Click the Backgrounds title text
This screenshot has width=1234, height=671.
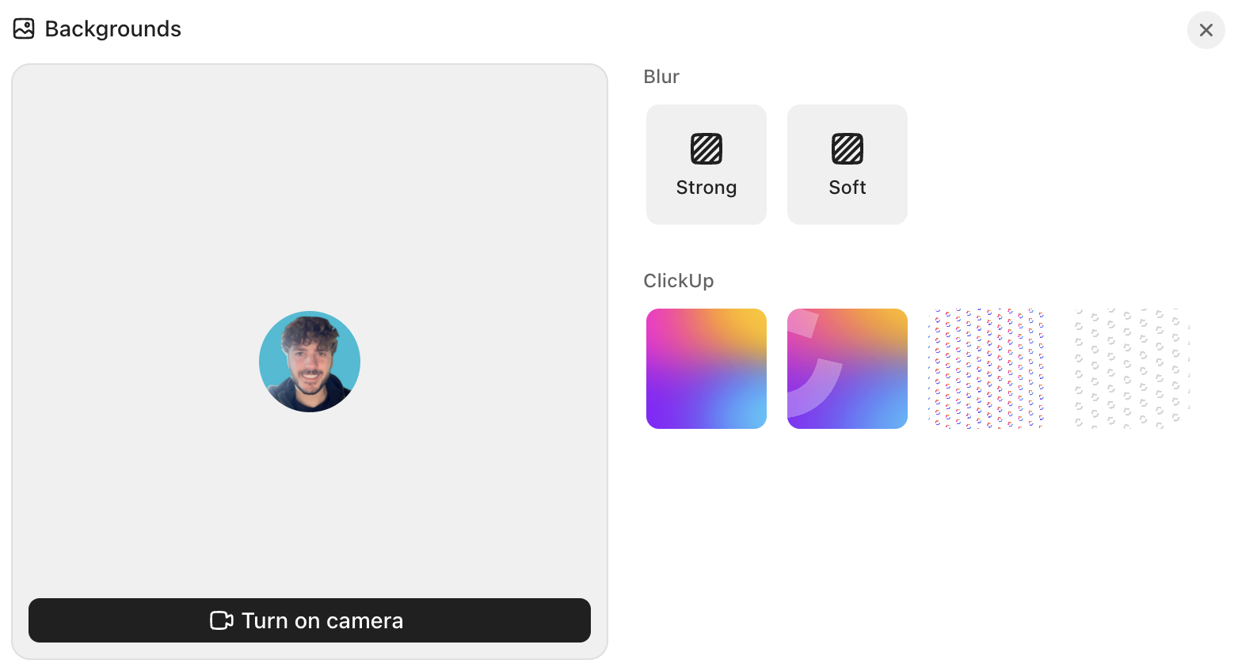[x=113, y=28]
